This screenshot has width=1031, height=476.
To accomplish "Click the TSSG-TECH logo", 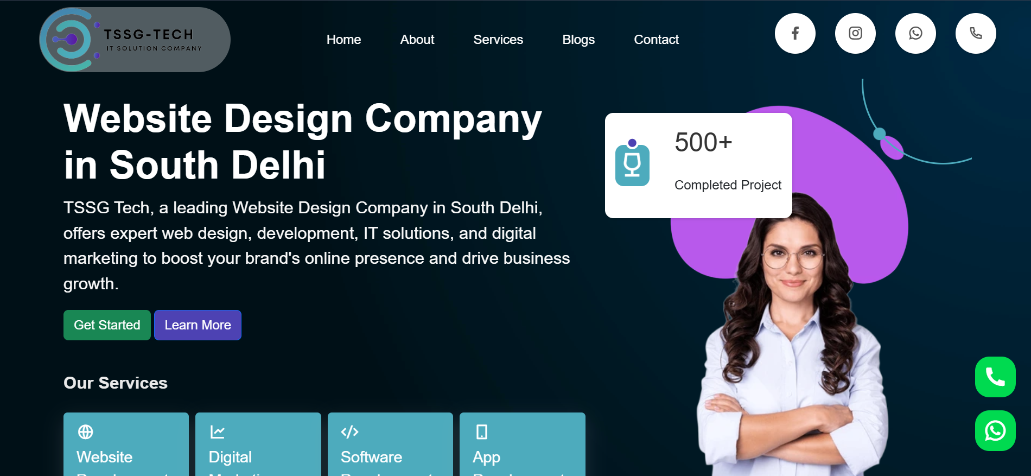I will (135, 40).
